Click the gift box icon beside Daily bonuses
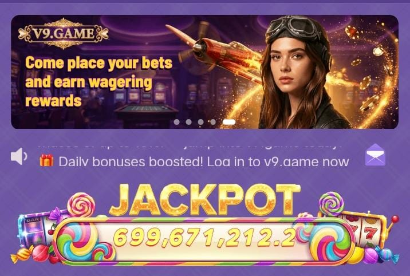 (46, 160)
